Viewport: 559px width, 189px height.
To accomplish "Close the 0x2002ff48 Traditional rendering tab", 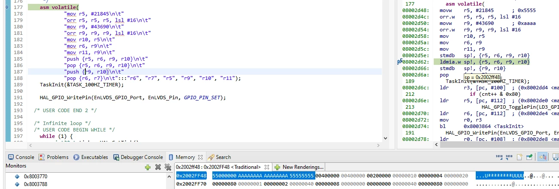I will point(266,167).
